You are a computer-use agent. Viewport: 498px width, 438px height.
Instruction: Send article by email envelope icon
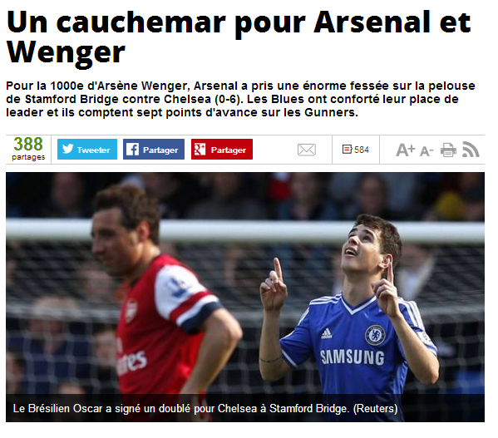click(307, 150)
